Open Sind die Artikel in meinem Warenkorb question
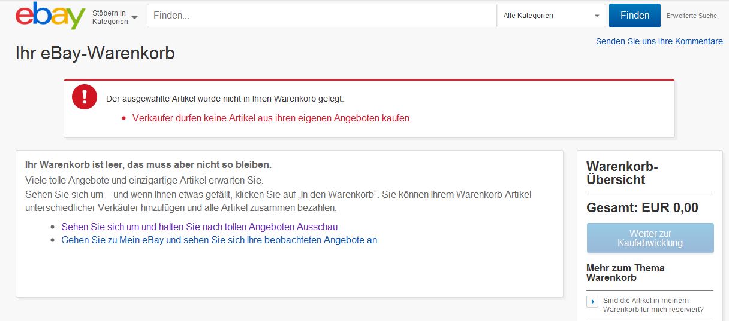Image resolution: width=729 pixels, height=321 pixels. point(653,305)
